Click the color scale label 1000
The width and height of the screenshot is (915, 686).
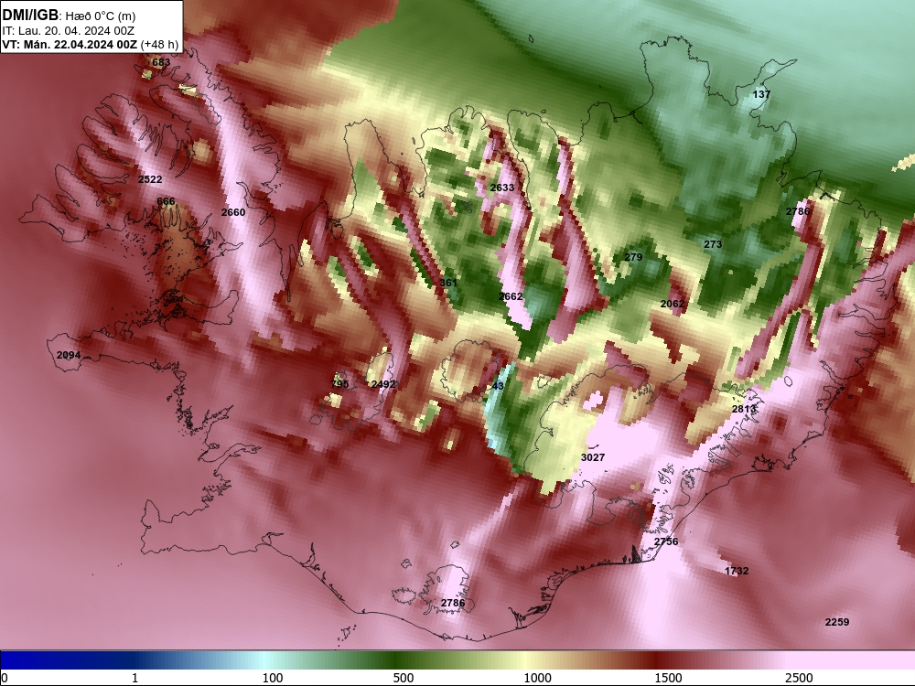[x=537, y=678]
